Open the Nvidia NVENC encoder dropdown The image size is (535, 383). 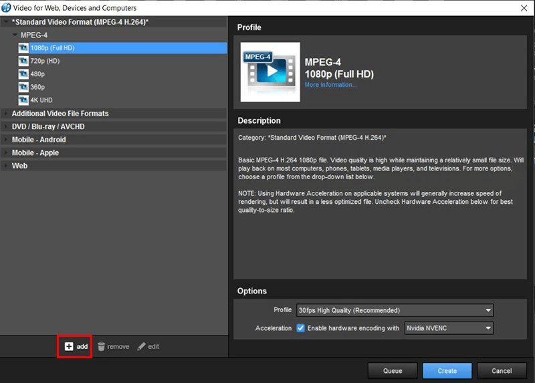click(449, 328)
